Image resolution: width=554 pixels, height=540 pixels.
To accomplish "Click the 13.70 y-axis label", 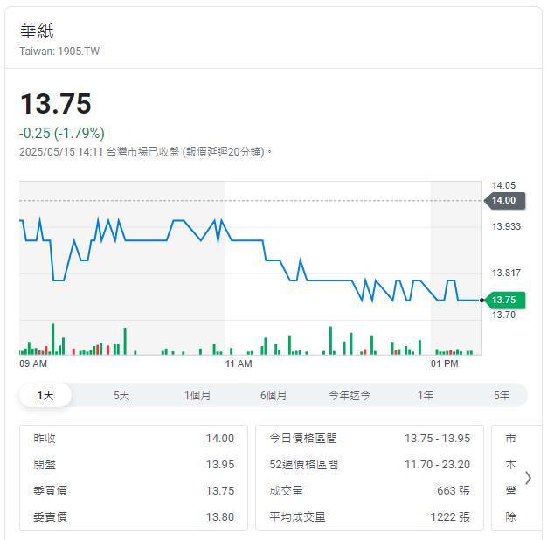I will 504,315.
